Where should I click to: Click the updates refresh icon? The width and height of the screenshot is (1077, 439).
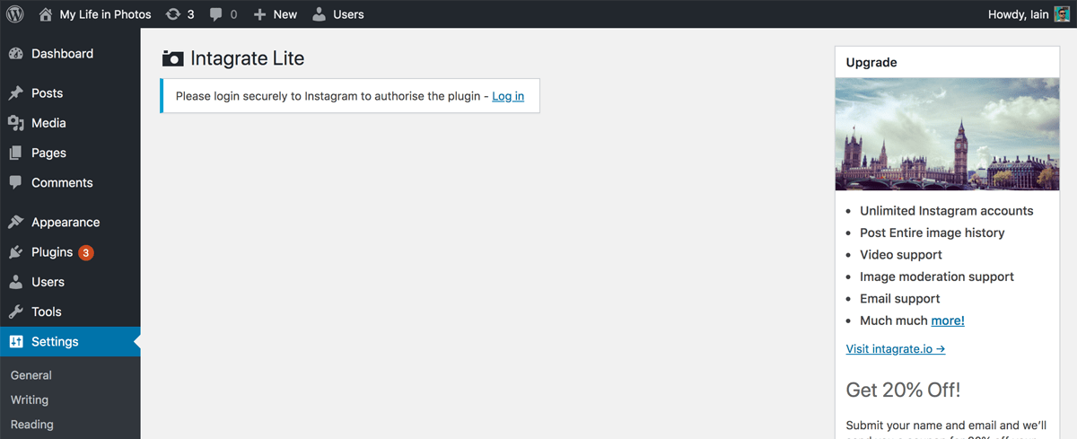(173, 14)
